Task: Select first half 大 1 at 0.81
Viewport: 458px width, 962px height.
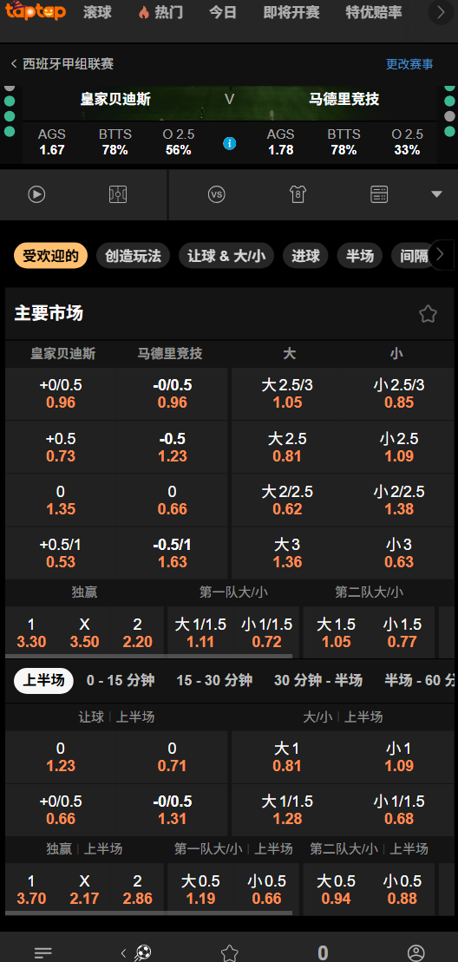Action: 288,757
